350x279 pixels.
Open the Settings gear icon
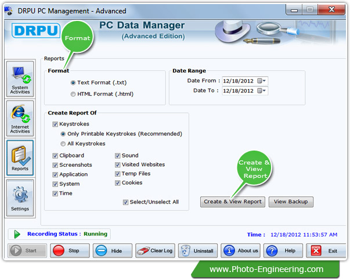(20, 198)
